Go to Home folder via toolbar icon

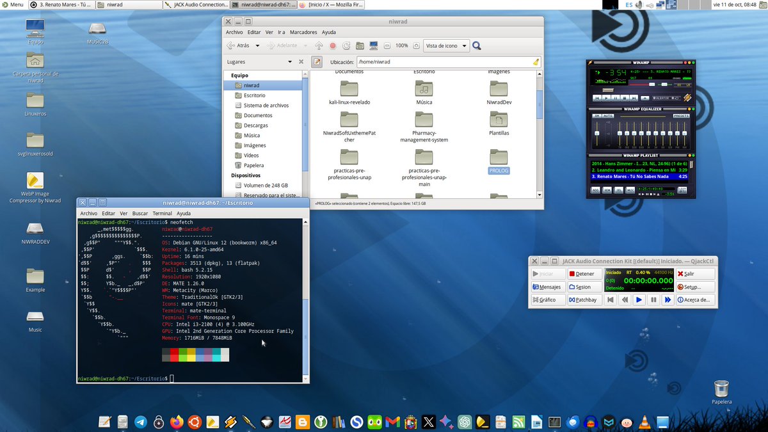point(360,45)
